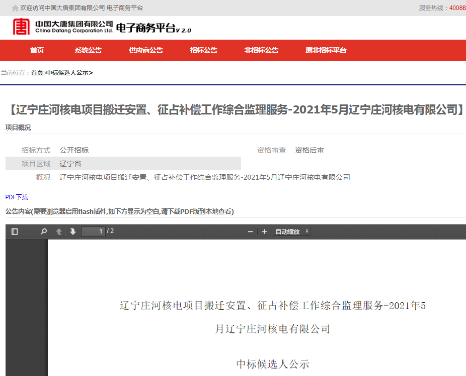
Task: Click the China Datang red logo
Action: [x=21, y=27]
